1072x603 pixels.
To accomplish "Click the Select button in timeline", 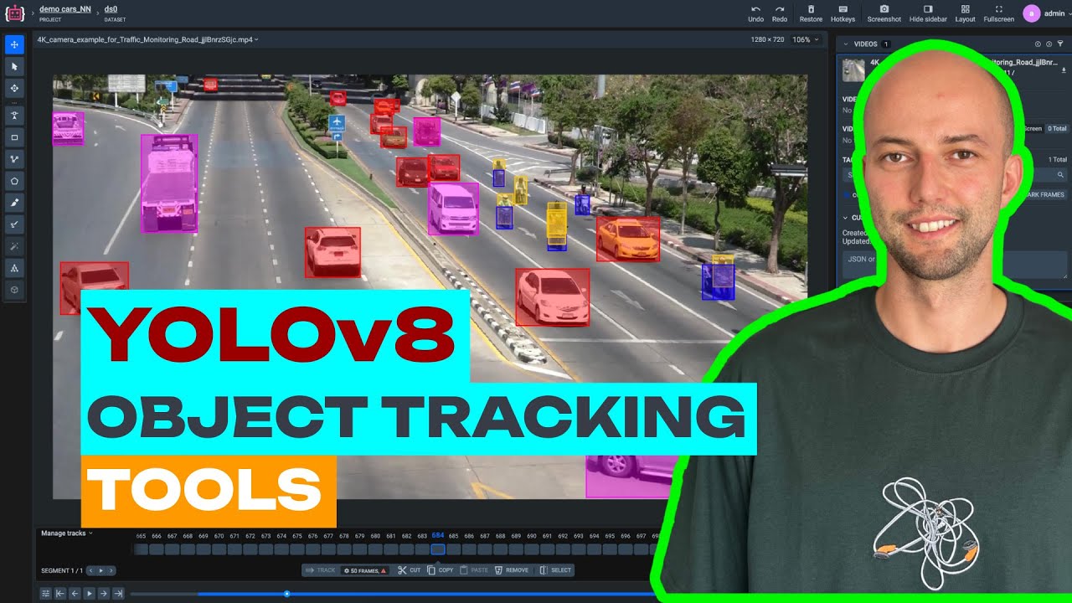I will pyautogui.click(x=555, y=570).
